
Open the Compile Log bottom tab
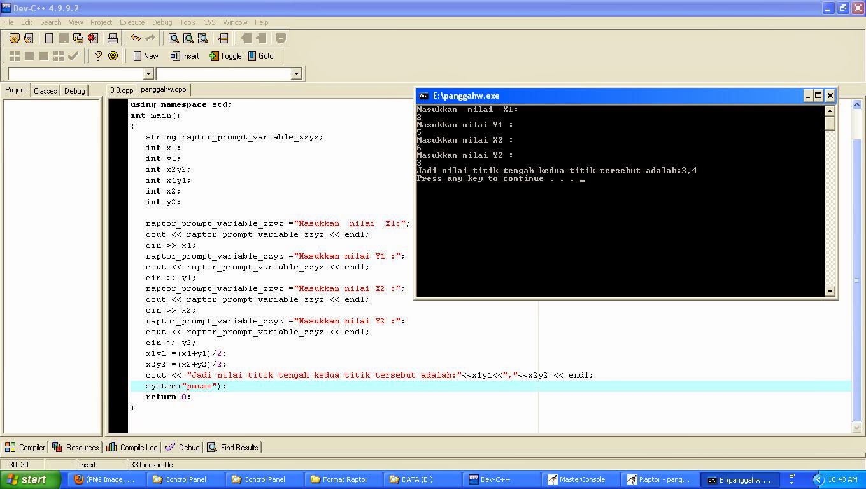tap(132, 447)
